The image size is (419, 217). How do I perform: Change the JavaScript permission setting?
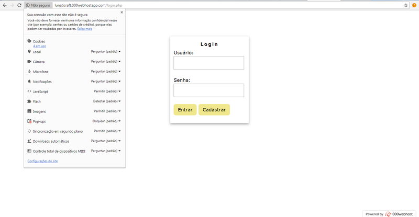point(107,92)
